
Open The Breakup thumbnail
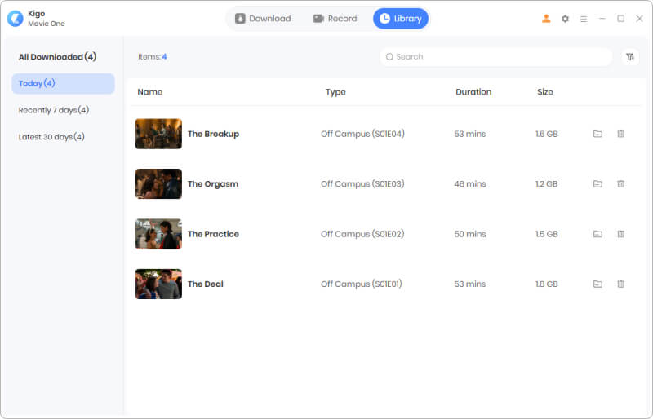click(158, 134)
